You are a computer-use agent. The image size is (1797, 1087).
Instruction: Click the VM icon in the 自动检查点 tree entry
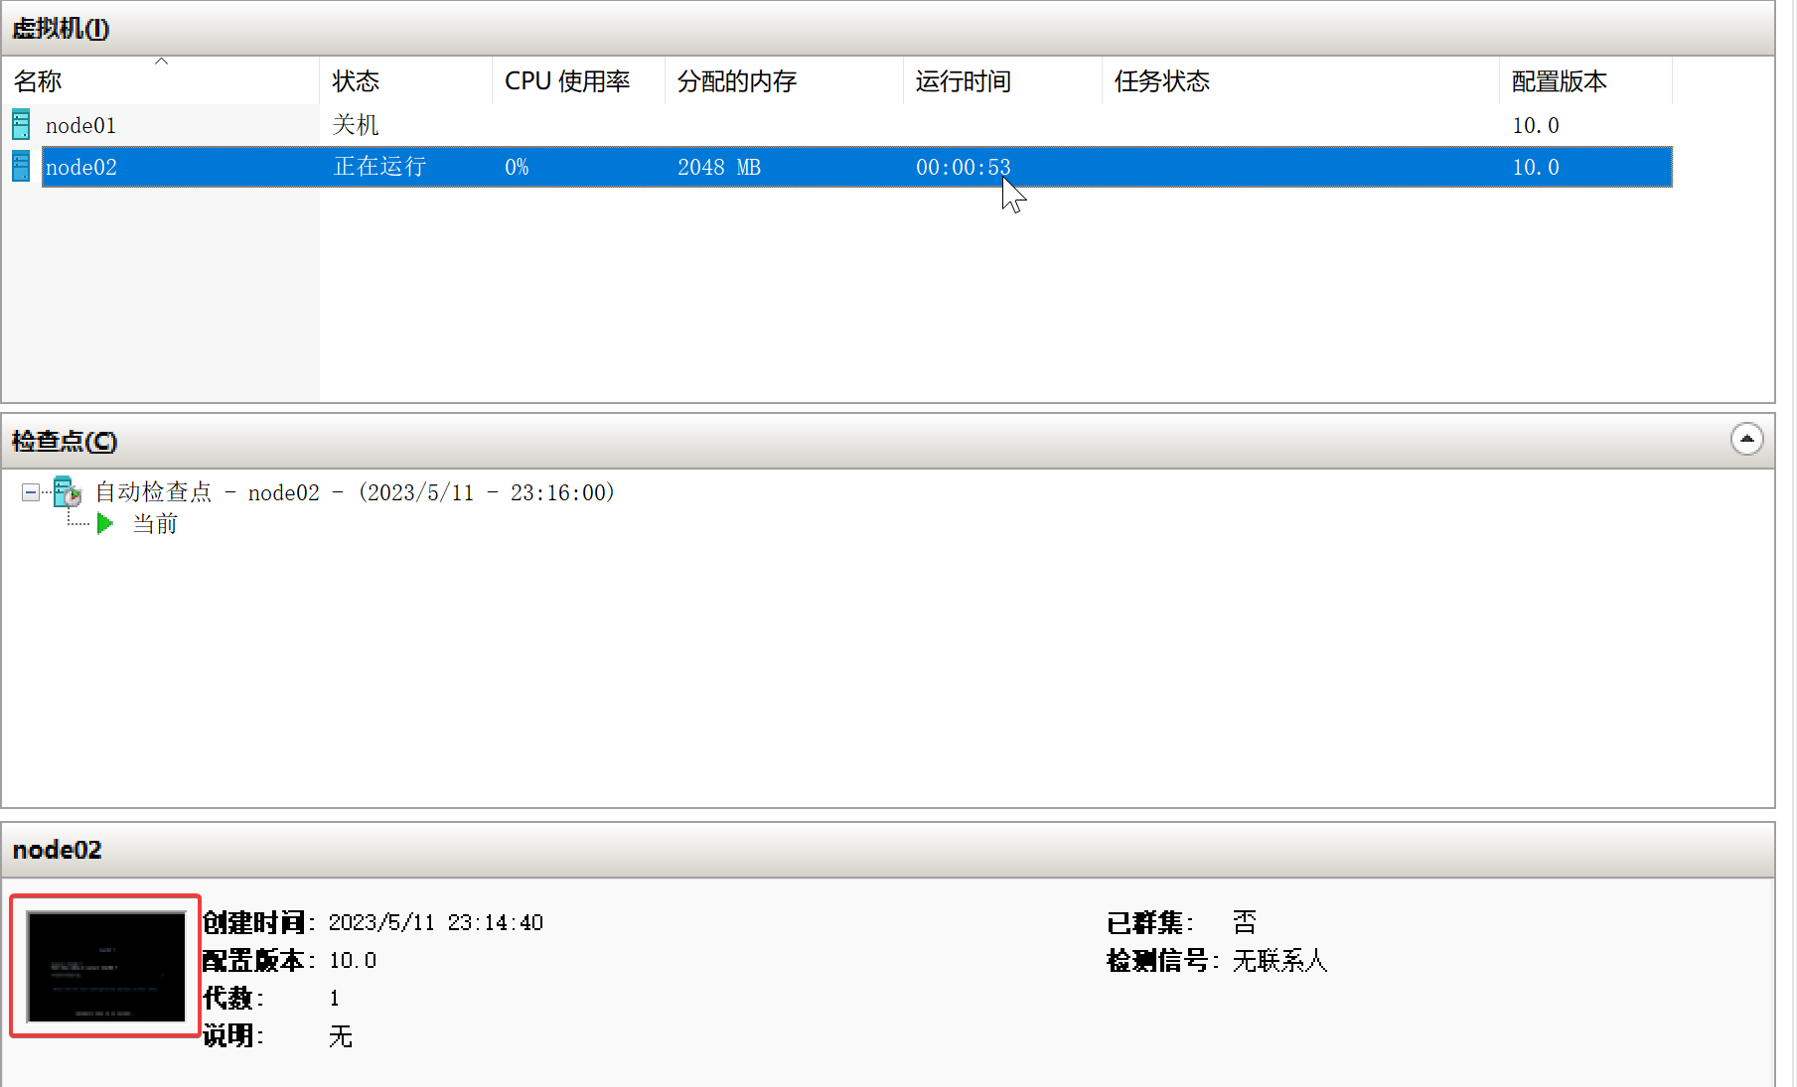click(64, 491)
